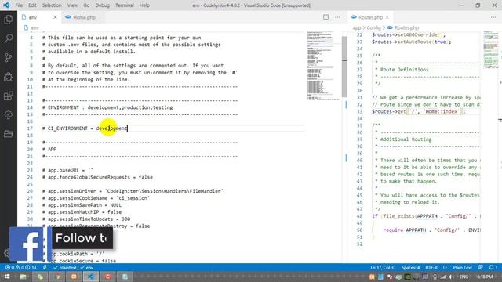Open the Source Control view
This screenshot has width=502, height=282.
[x=9, y=57]
